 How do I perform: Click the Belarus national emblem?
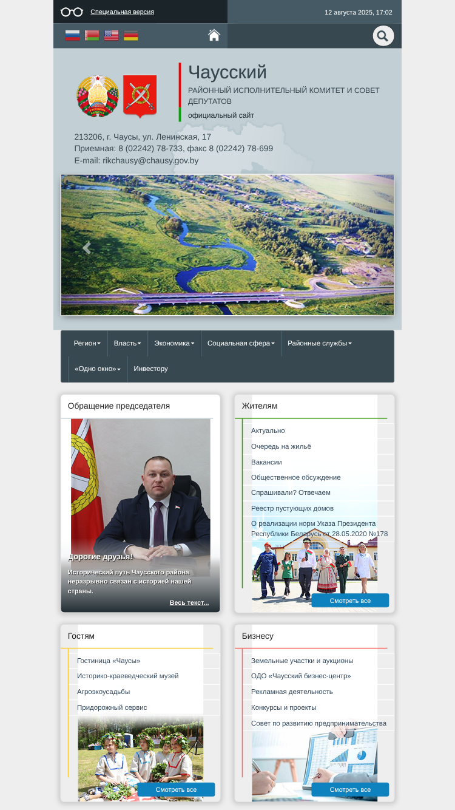[97, 96]
